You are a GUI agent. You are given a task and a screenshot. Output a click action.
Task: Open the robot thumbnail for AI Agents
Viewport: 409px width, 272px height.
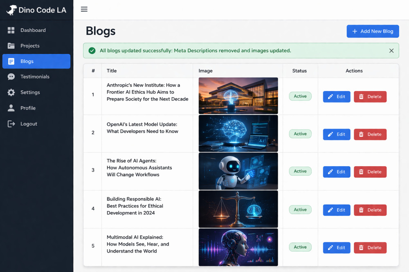pyautogui.click(x=238, y=171)
